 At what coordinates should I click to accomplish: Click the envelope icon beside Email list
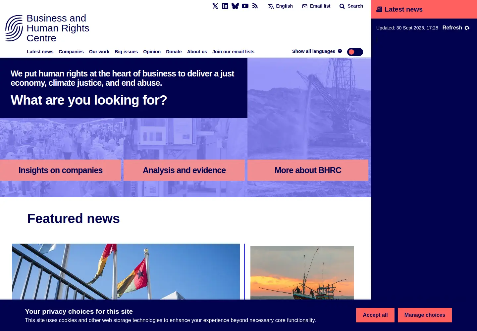point(305,6)
